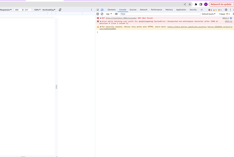This screenshot has width=234, height=157.
Task: Open the Chrome extensions puzzle icon
Action: 196,4
